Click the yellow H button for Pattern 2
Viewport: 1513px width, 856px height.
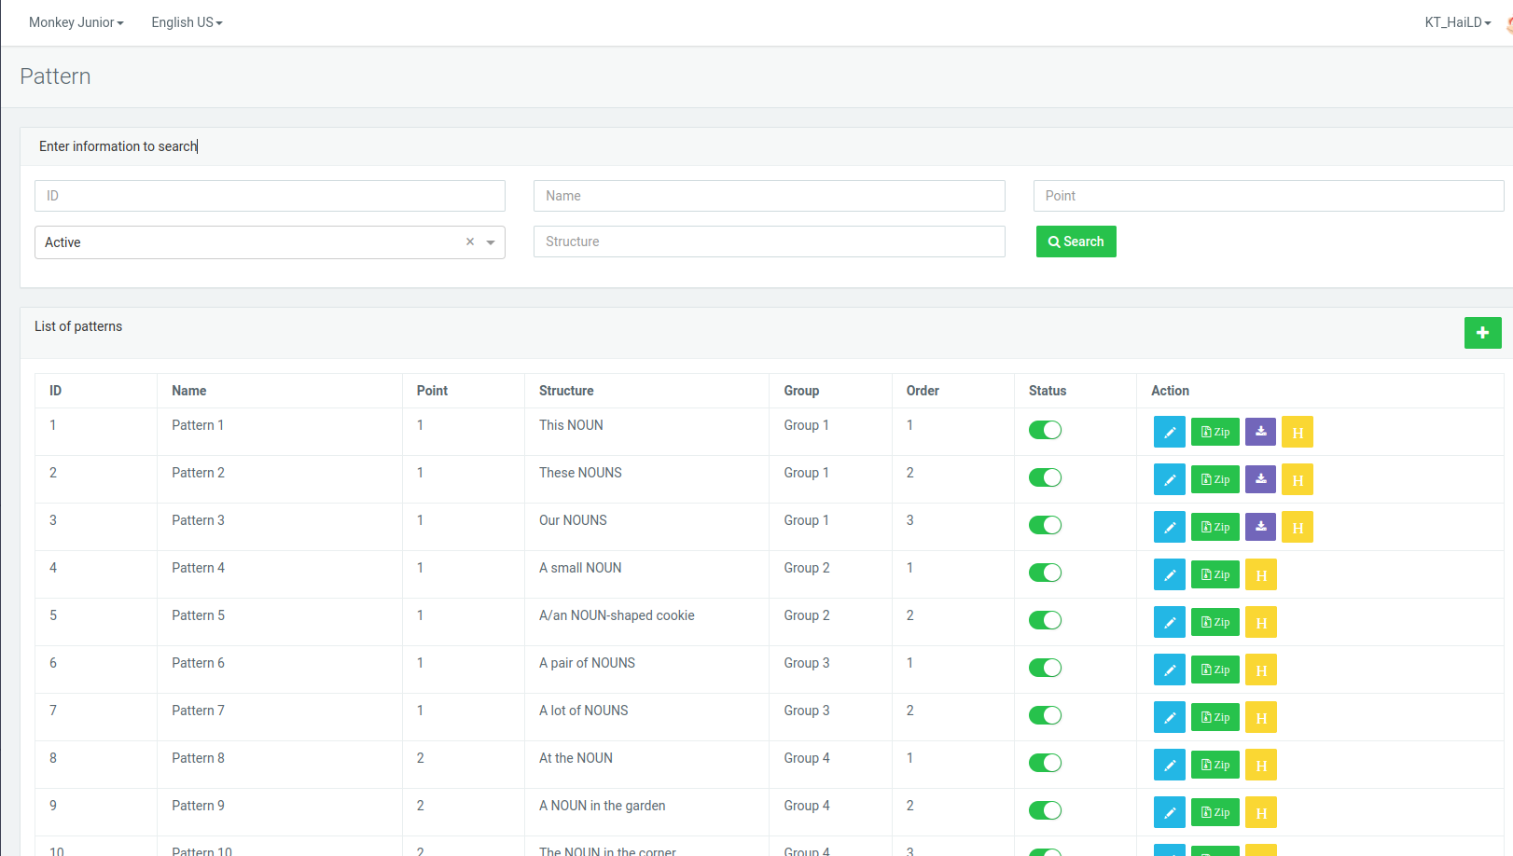click(x=1298, y=479)
